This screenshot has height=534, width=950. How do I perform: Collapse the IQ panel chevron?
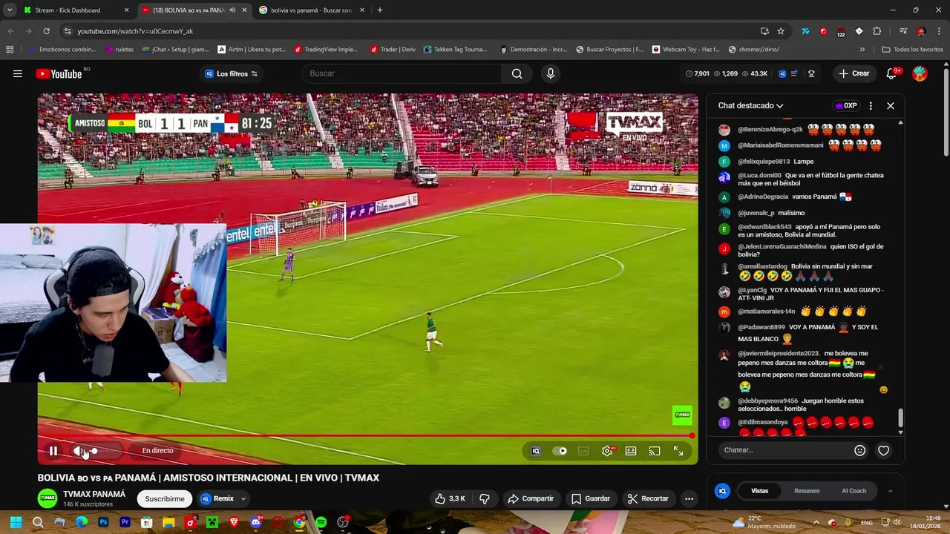(x=890, y=491)
